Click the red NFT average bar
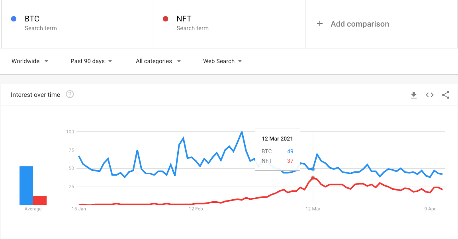This screenshot has width=458, height=239. 40,200
